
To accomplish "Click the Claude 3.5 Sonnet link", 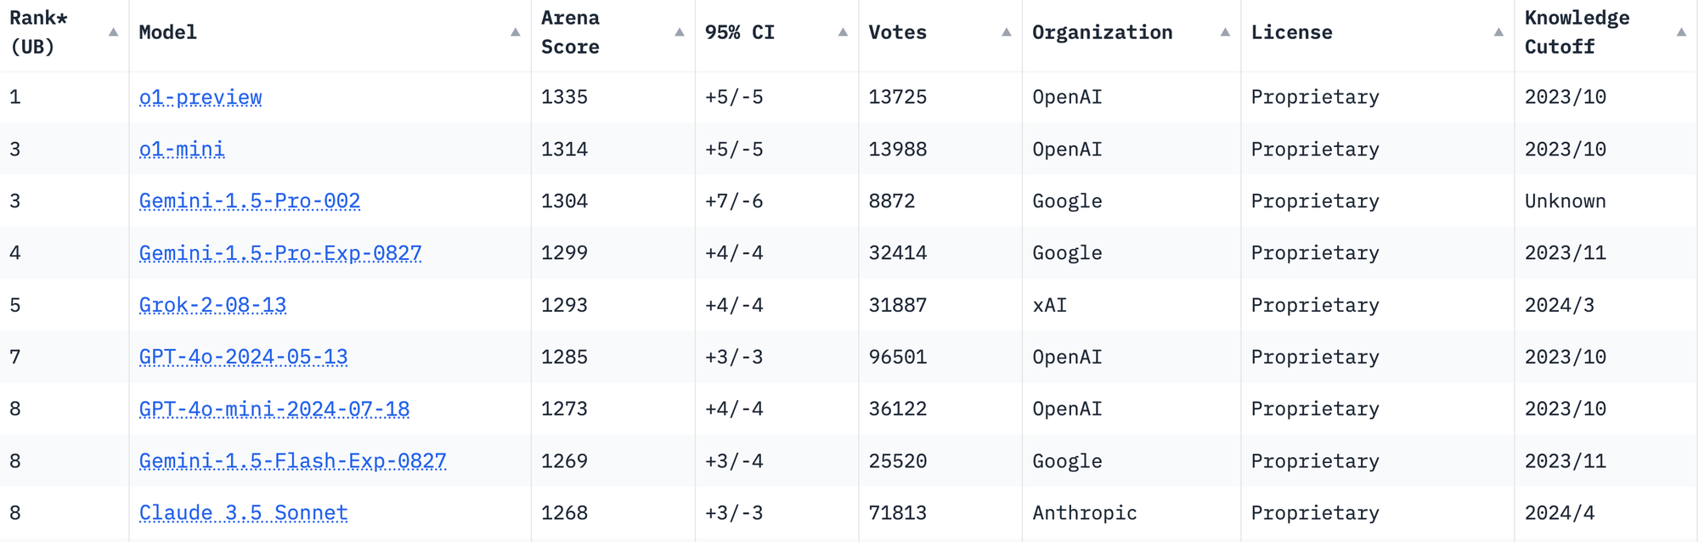I will tap(243, 513).
